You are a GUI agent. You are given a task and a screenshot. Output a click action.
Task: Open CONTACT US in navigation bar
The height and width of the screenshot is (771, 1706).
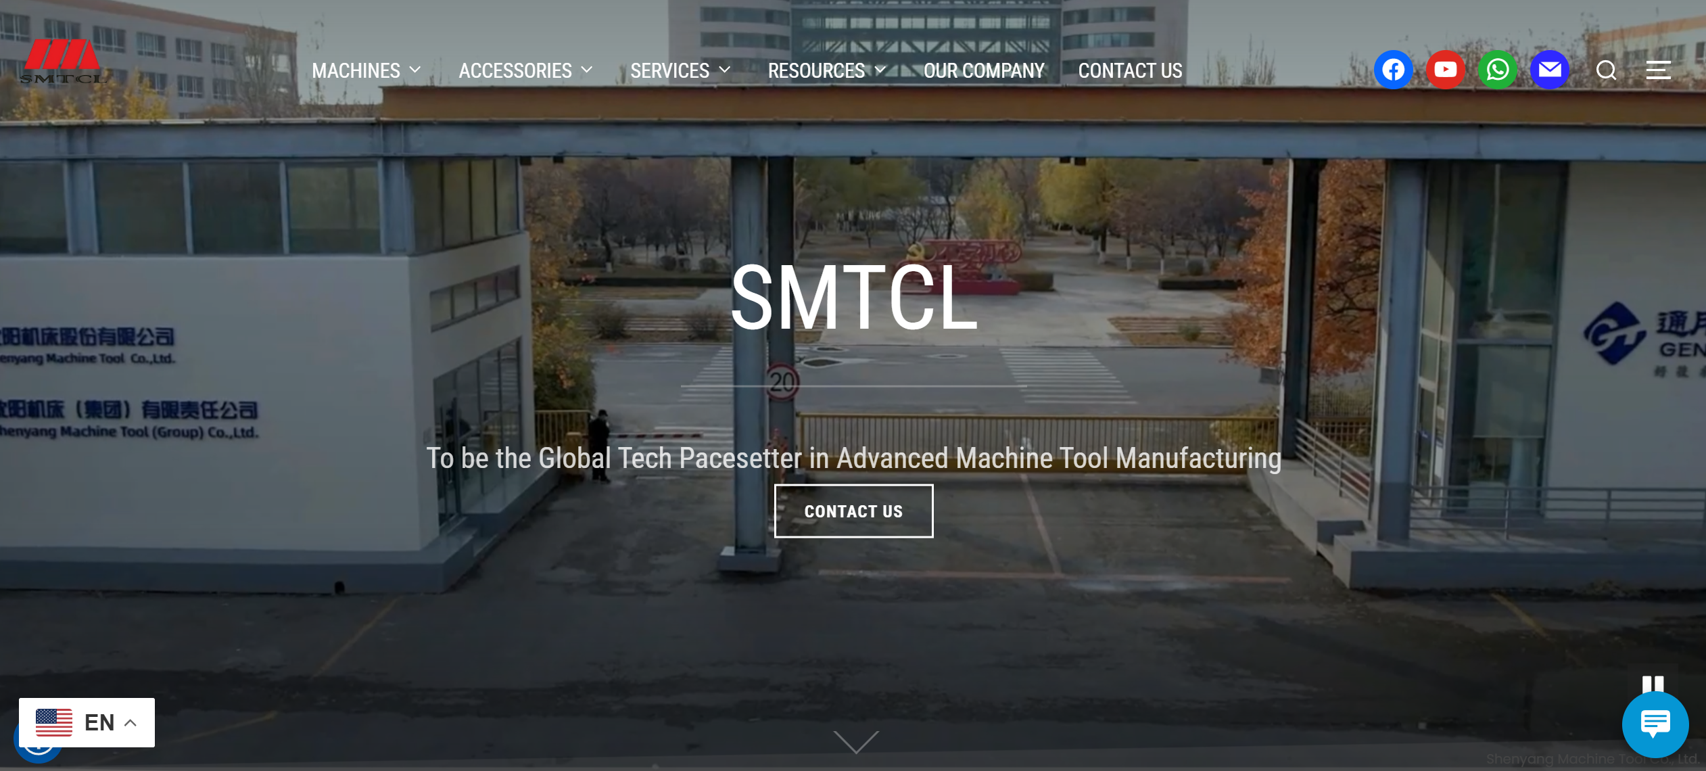1130,70
